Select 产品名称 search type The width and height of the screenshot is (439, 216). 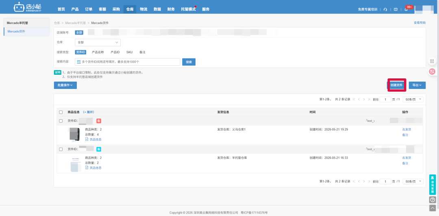pyautogui.click(x=98, y=52)
